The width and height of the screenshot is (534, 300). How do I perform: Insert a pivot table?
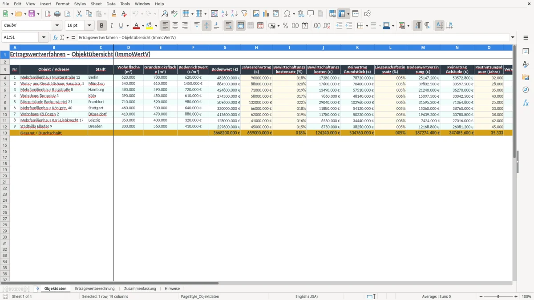(x=276, y=14)
